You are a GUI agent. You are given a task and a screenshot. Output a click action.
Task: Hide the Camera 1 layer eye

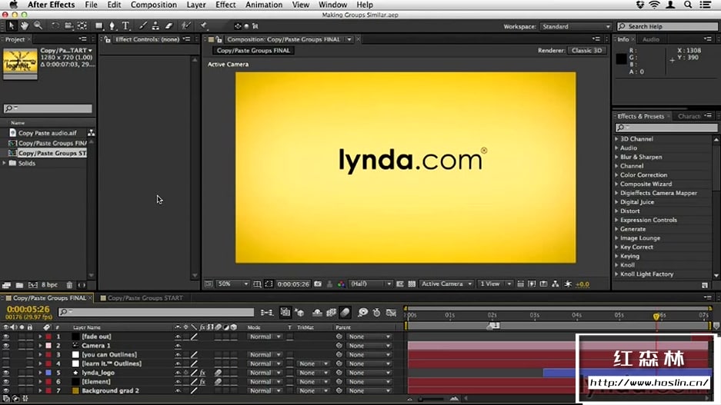[6, 346]
